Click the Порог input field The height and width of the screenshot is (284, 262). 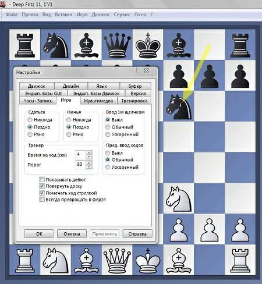[x=80, y=165]
